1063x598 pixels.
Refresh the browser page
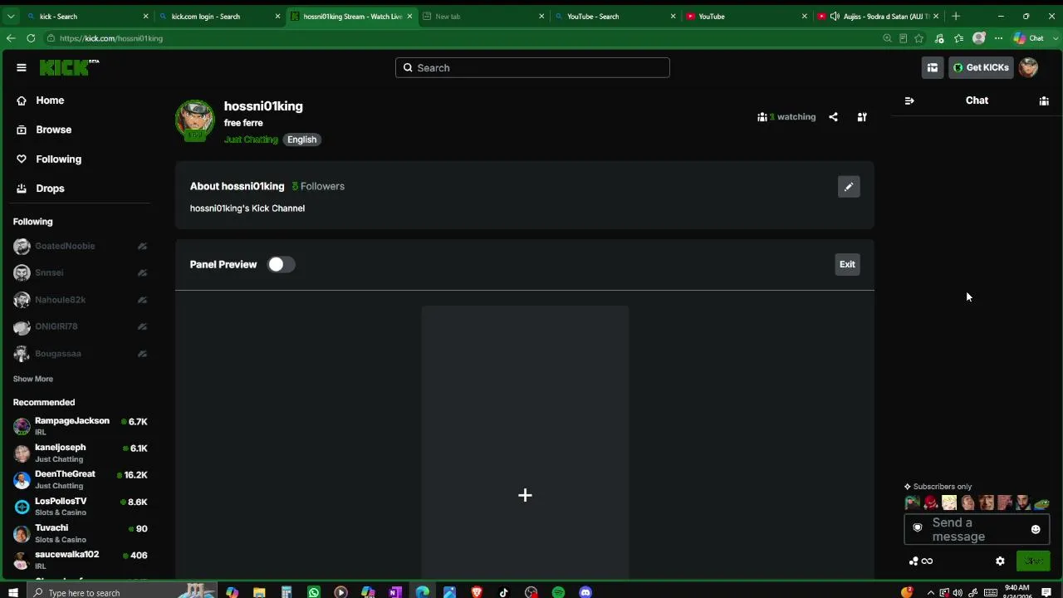click(x=31, y=38)
